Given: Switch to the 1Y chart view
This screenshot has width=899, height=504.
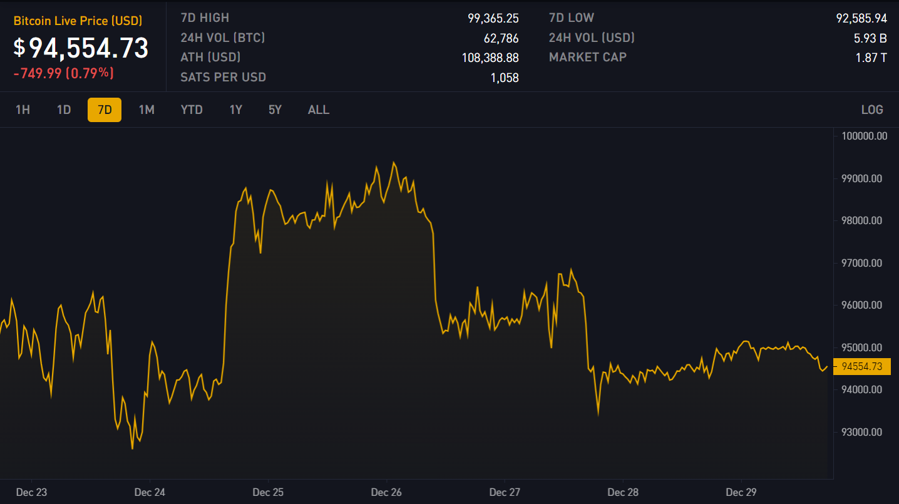Looking at the screenshot, I should click(235, 110).
